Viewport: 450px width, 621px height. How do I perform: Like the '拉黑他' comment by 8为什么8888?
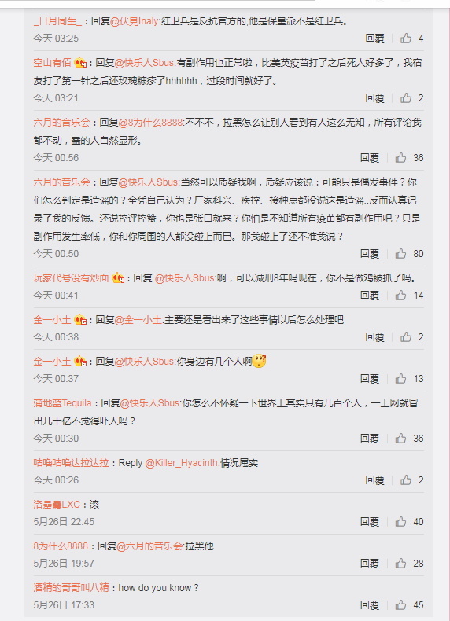[x=400, y=563]
